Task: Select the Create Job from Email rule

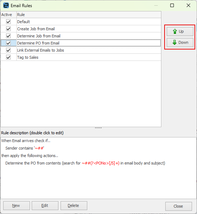Action: [81, 29]
